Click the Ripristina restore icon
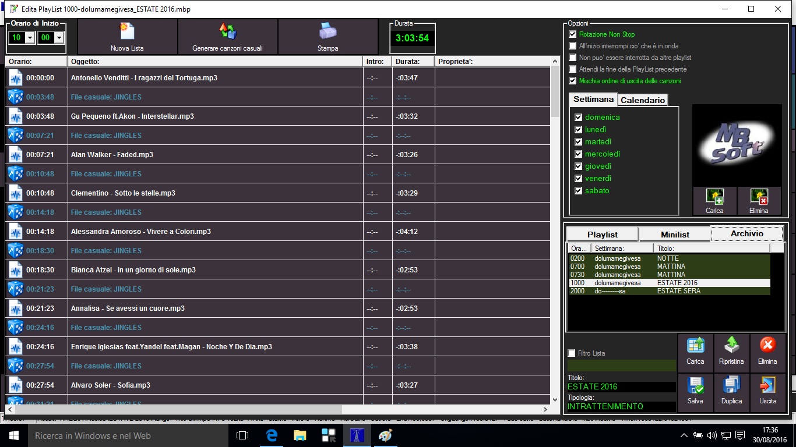Viewport: 796px width, 447px height. pos(731,347)
